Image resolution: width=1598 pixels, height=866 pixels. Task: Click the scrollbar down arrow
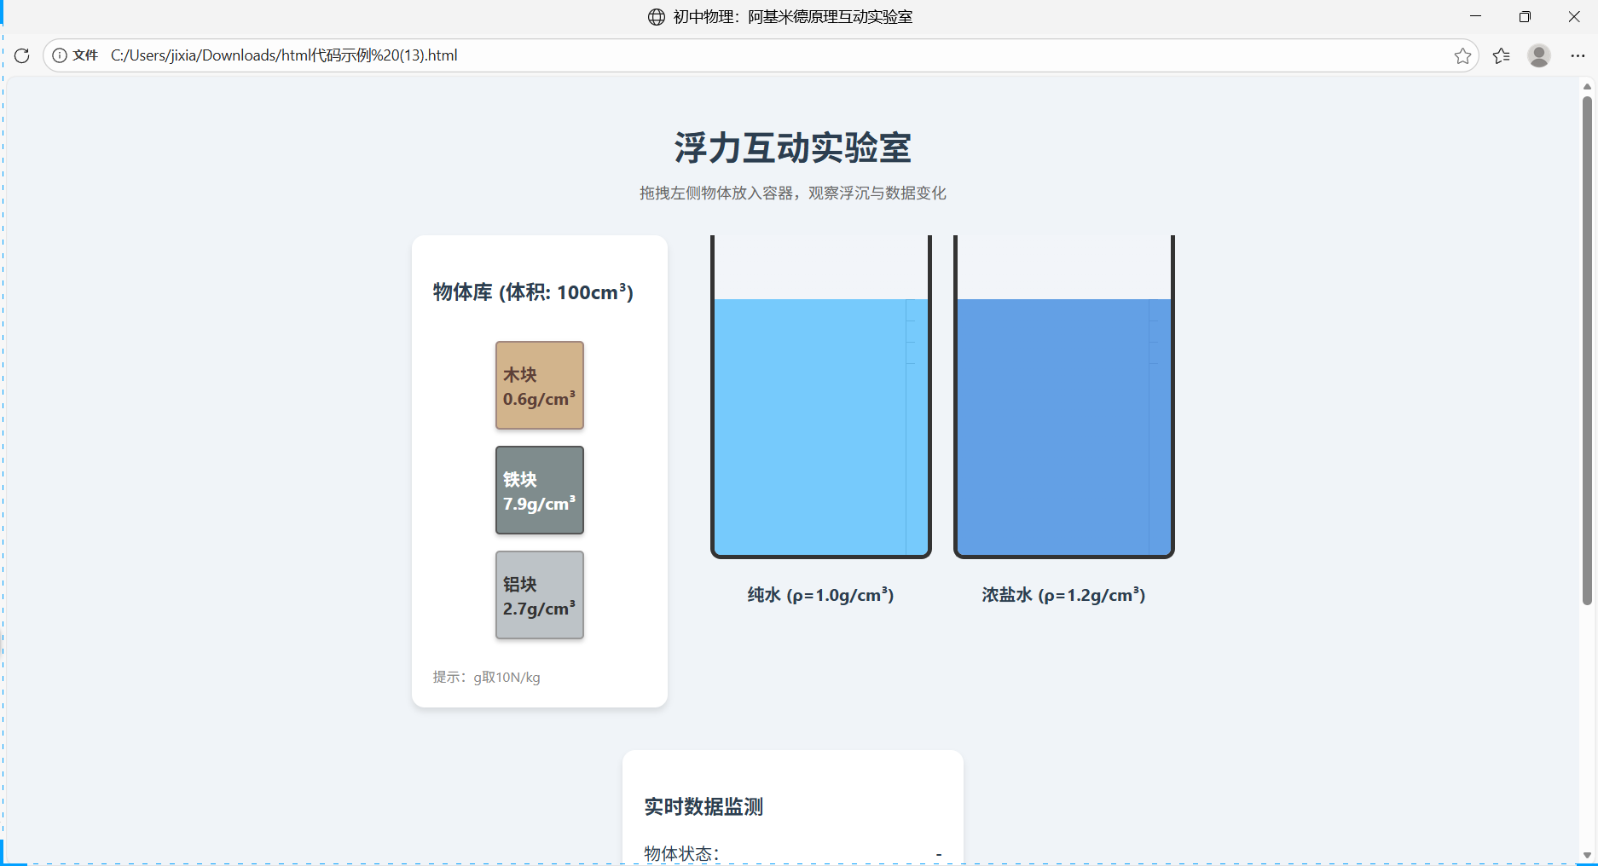[x=1587, y=856]
